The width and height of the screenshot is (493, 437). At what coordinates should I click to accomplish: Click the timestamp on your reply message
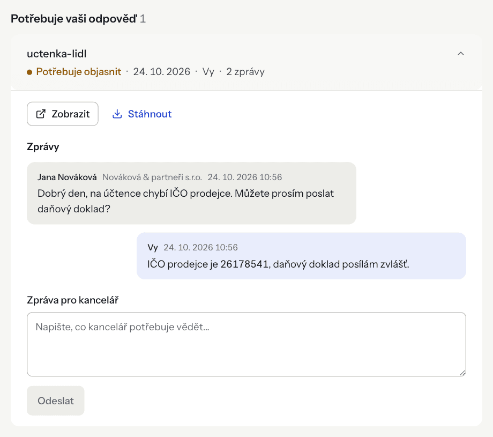point(200,247)
